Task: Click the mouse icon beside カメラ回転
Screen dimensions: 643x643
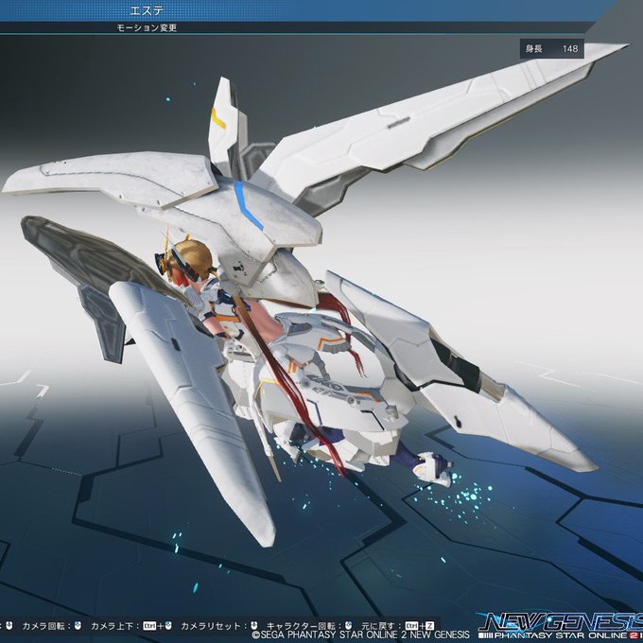Action: pos(78,626)
